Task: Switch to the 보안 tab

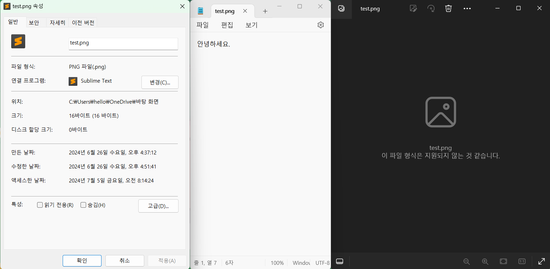Action: (x=34, y=22)
